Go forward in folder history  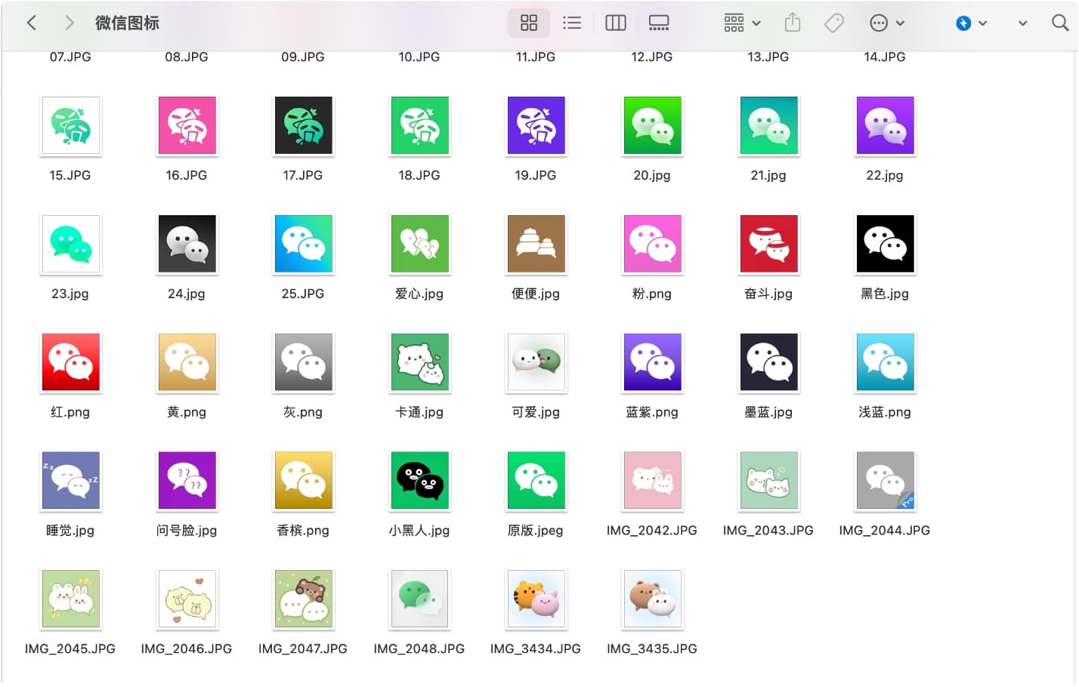(x=70, y=23)
